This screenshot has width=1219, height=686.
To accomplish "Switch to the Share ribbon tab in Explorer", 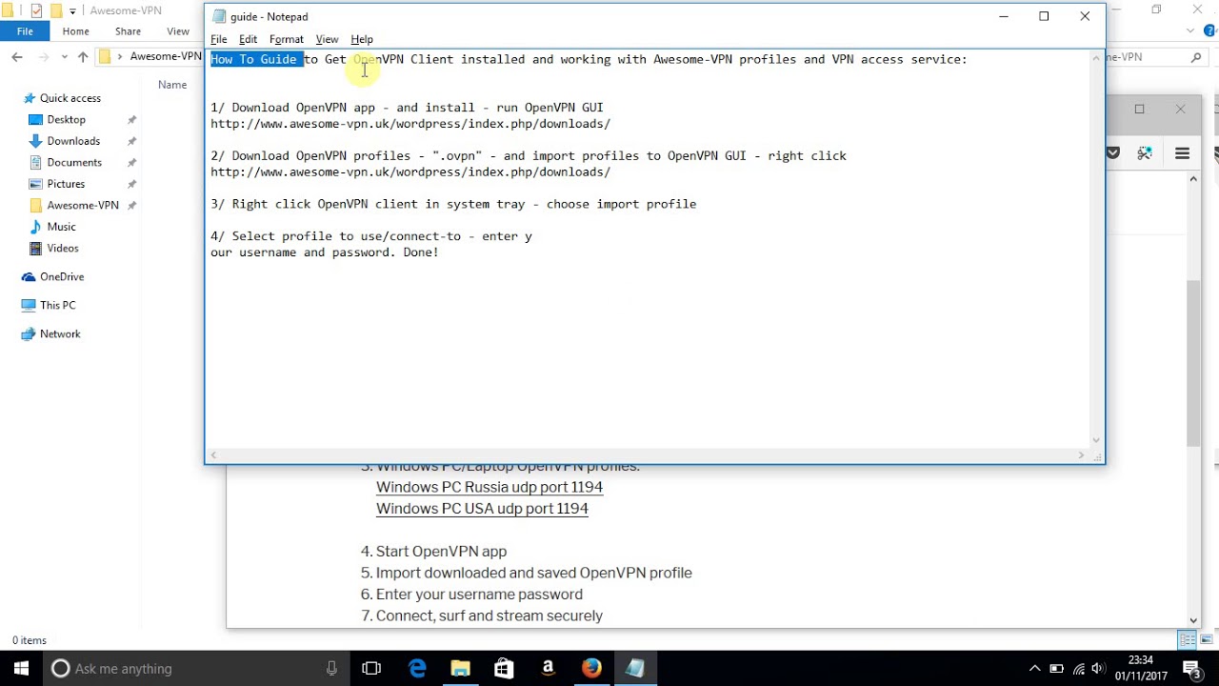I will pos(128,31).
